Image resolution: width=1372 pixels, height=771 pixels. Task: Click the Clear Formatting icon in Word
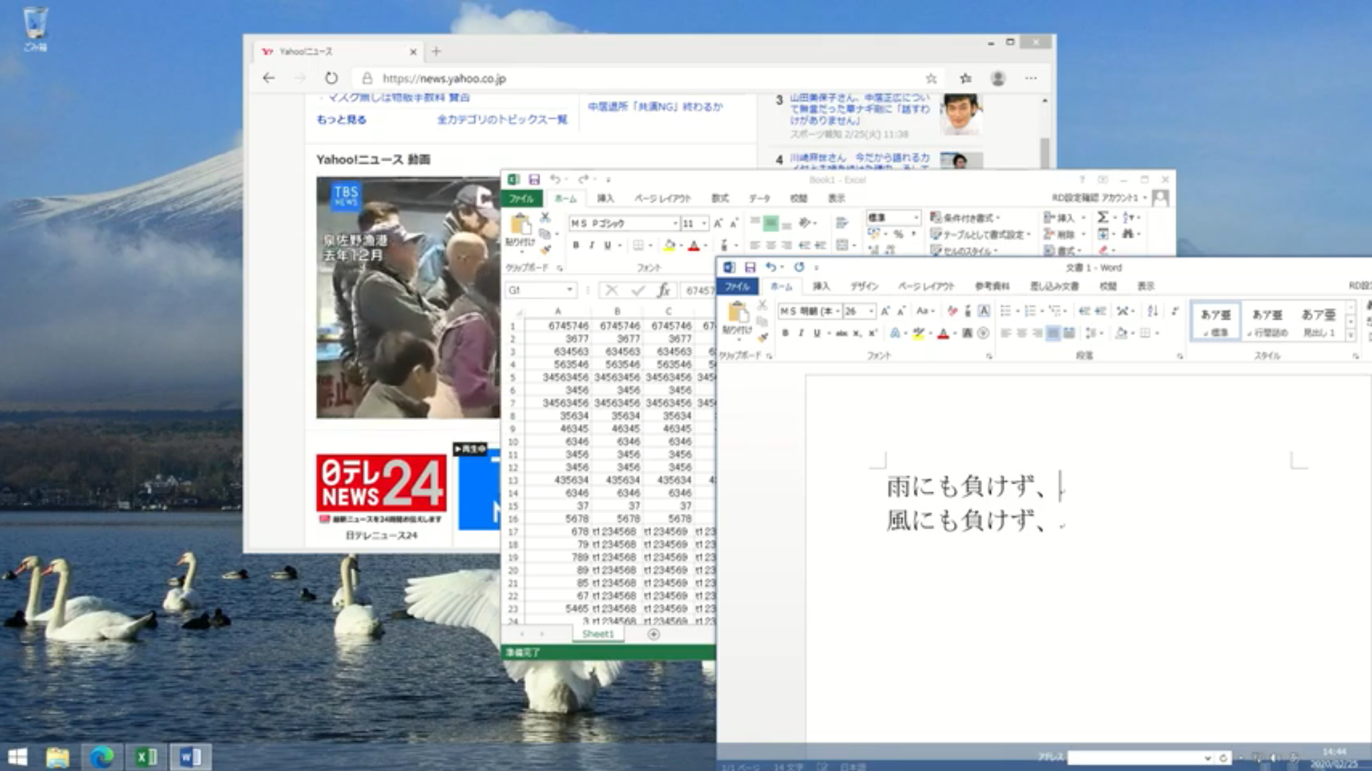[x=952, y=311]
